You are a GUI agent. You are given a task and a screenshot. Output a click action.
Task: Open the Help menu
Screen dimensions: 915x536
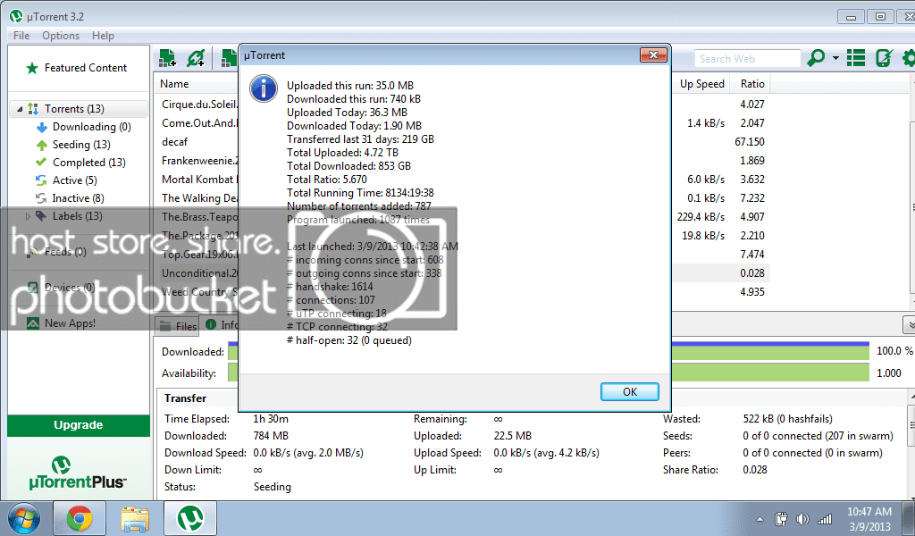coord(104,36)
